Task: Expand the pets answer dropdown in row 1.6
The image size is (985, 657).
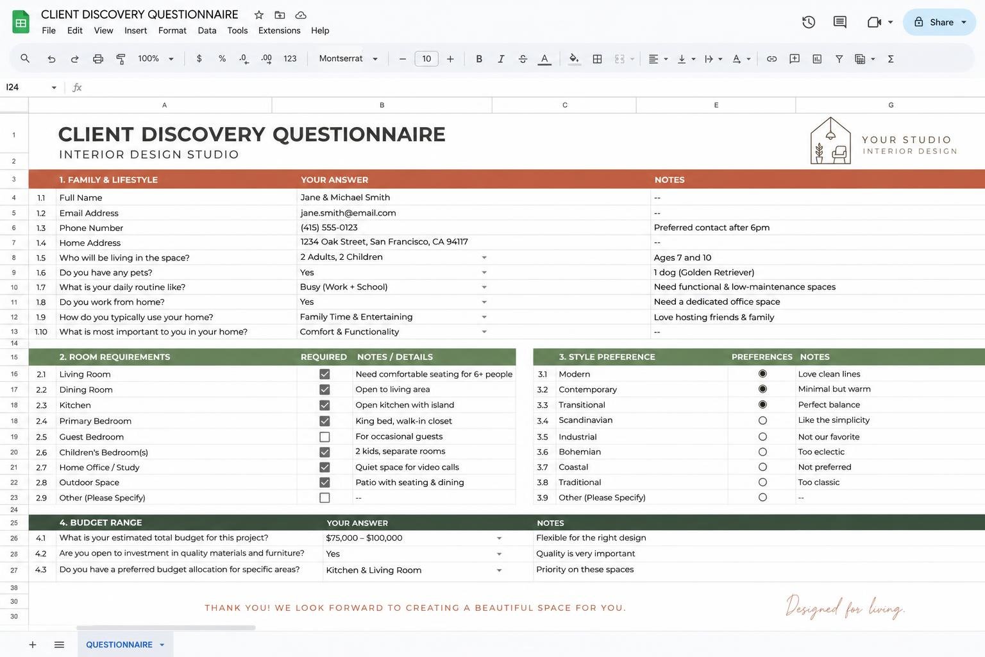Action: (x=484, y=273)
